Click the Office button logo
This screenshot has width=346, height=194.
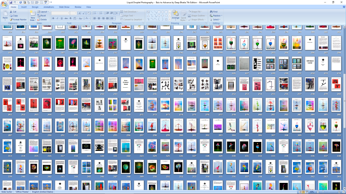pos(4,3)
